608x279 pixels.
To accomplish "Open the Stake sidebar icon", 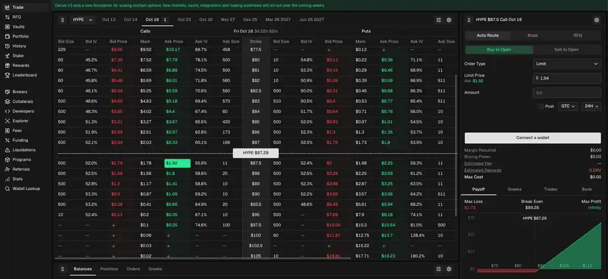I will point(7,56).
